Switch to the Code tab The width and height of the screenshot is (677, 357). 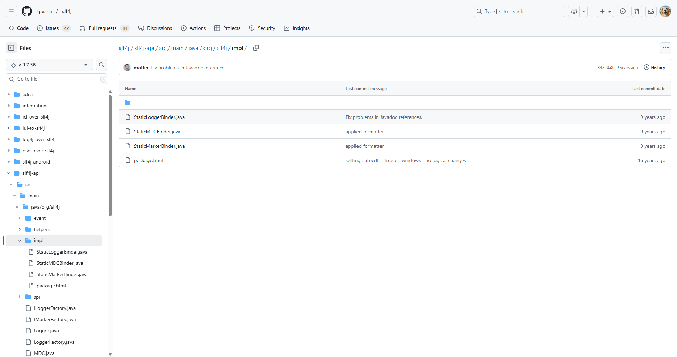19,28
